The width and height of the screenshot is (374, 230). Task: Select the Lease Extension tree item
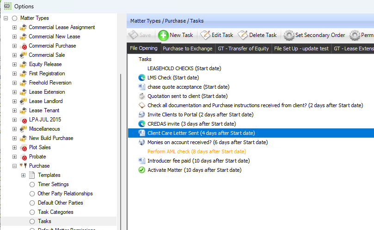click(x=47, y=92)
